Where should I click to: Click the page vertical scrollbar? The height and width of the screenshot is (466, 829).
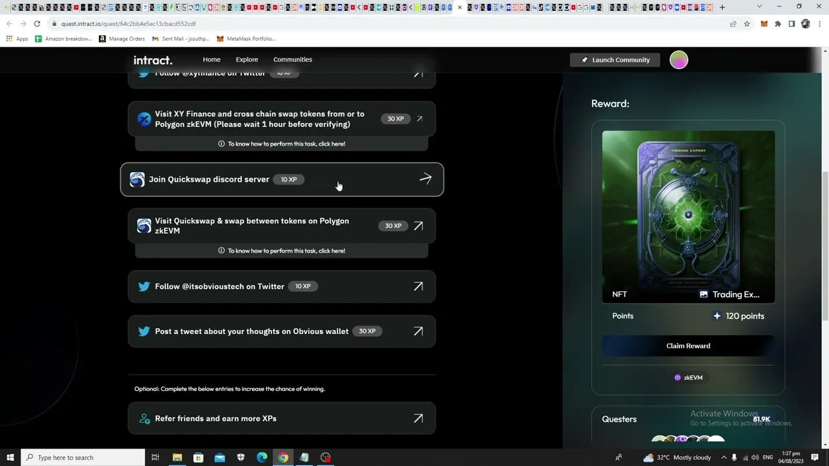[x=825, y=246]
